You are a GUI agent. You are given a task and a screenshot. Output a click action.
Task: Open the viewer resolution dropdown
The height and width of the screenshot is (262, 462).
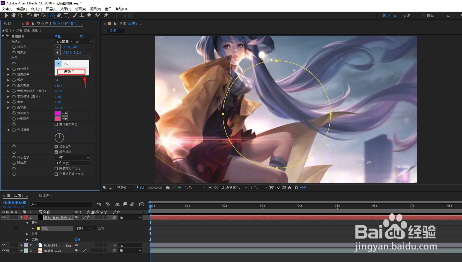195,187
